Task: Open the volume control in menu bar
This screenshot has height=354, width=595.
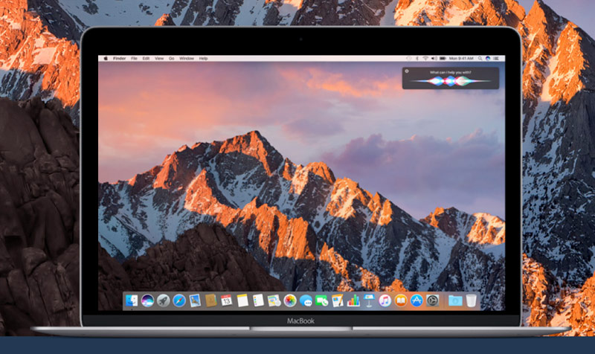Action: click(x=434, y=59)
